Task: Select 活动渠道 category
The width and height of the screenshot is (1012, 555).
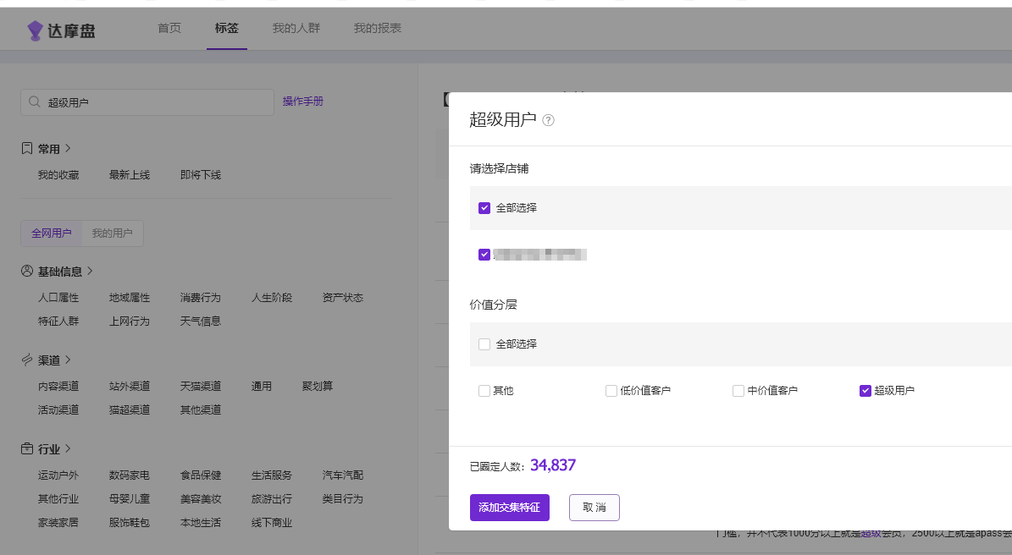Action: pos(58,409)
